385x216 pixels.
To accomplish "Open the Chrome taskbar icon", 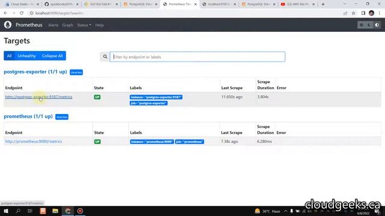I will [x=68, y=211].
